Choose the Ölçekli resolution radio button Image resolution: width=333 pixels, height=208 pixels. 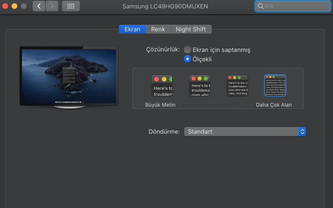[187, 59]
